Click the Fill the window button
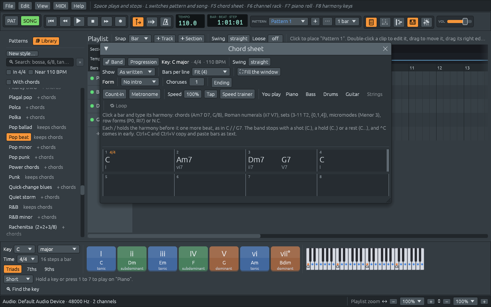Image resolution: width=491 pixels, height=307 pixels. [259, 72]
